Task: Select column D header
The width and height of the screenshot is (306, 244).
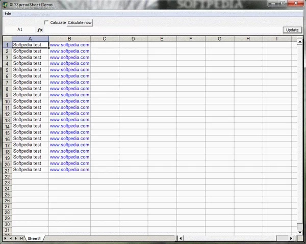Action: (x=133, y=39)
